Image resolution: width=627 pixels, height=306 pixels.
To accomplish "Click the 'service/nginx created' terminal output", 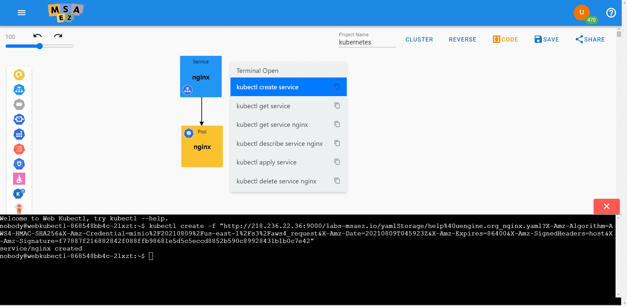I will coord(41,248).
